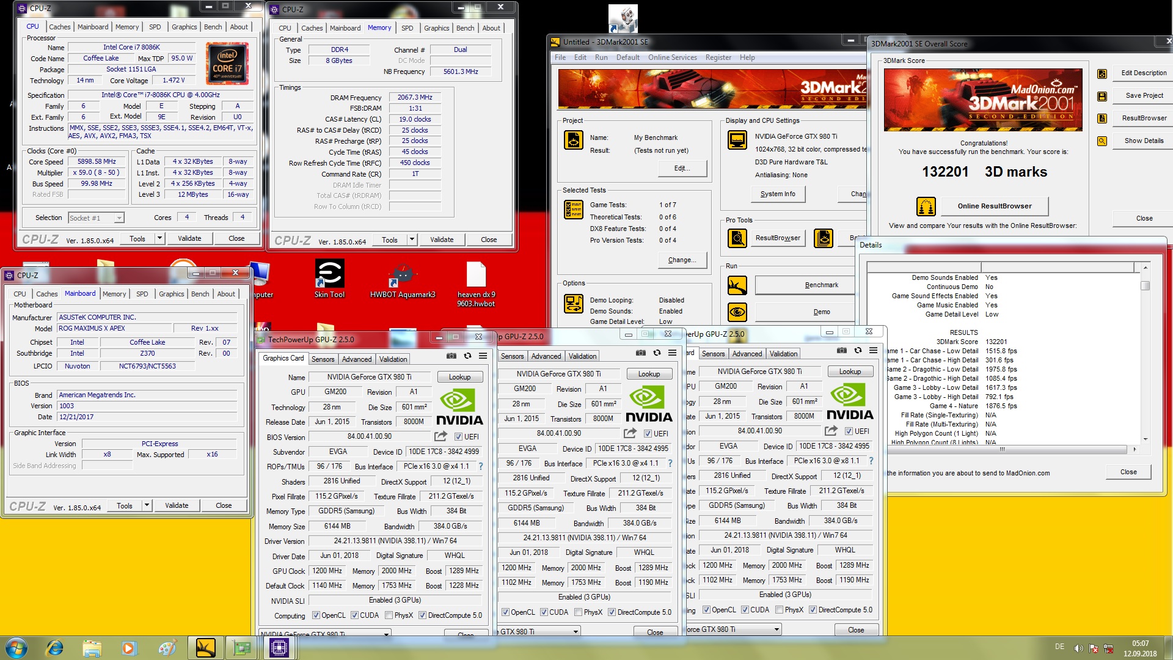Click BIOS share icon in first GPU-Z window

[x=440, y=436]
